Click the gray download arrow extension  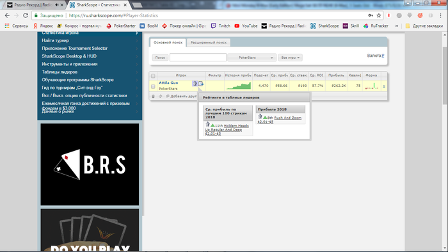coord(410,15)
